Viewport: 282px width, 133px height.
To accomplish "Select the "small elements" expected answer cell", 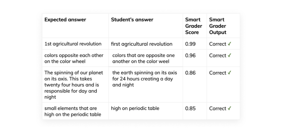I will [x=73, y=111].
